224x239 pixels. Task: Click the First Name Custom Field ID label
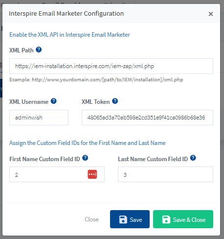[45, 159]
